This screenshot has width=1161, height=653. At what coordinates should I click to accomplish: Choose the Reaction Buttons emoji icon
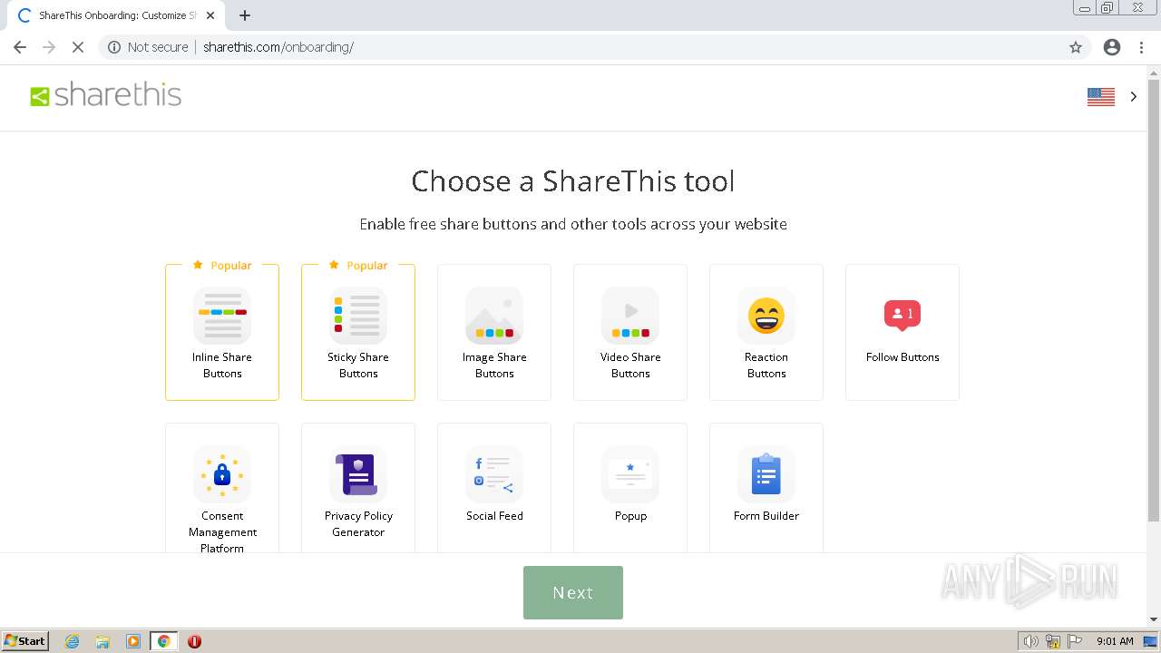[x=766, y=316]
